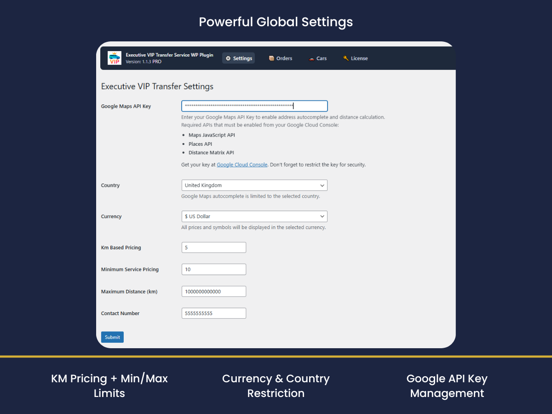Click the Contact Number label
This screenshot has width=552, height=414.
pos(120,313)
